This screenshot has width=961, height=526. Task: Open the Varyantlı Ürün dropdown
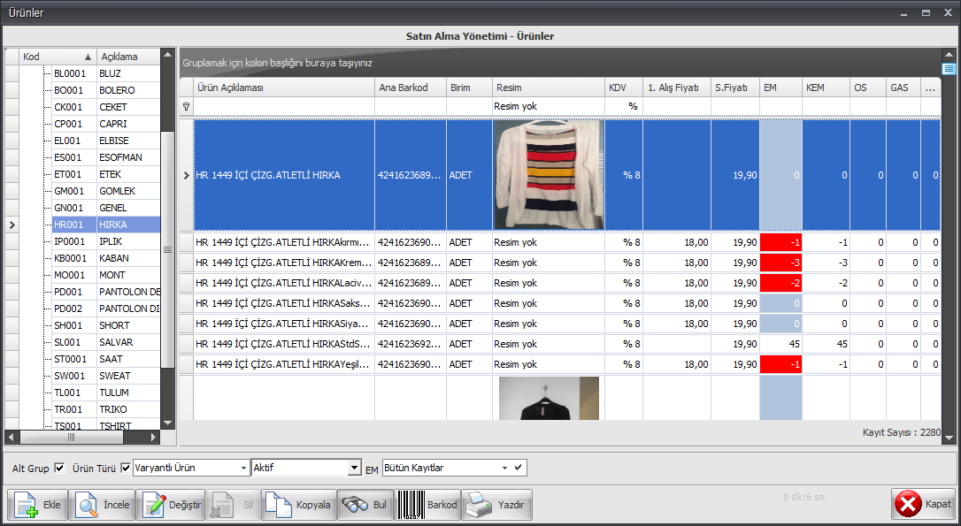(x=244, y=468)
